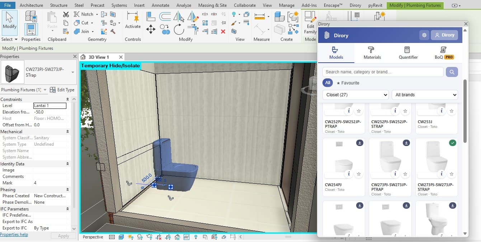Click in the Dirory search field
481x242 pixels.
pos(383,72)
